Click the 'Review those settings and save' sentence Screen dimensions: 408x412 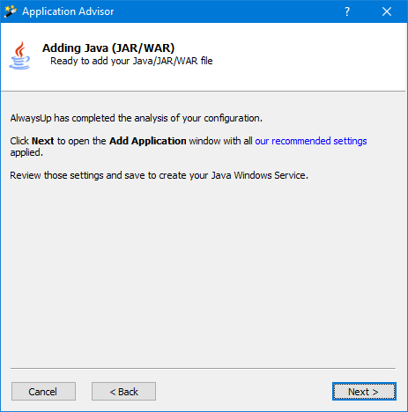pos(159,175)
